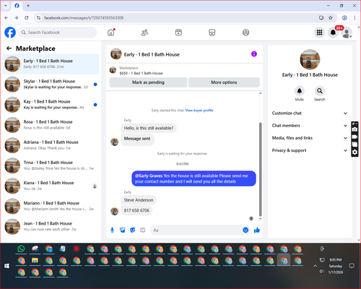
Task: Open the emoji picker in message box
Action: (245, 230)
